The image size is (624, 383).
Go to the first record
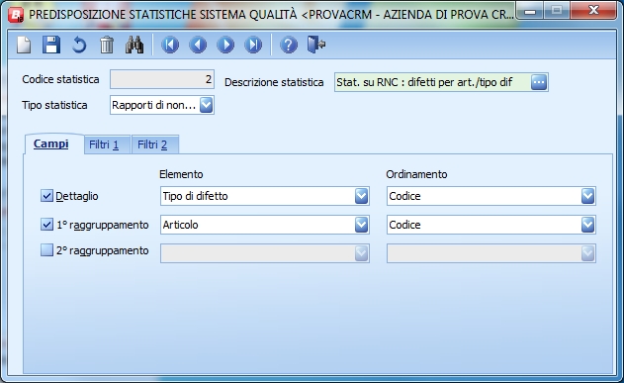pyautogui.click(x=170, y=45)
